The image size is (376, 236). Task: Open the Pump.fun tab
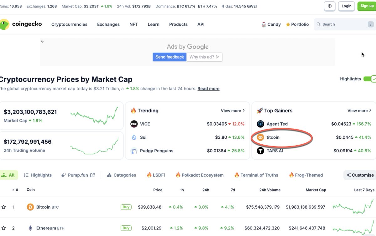[x=78, y=175]
